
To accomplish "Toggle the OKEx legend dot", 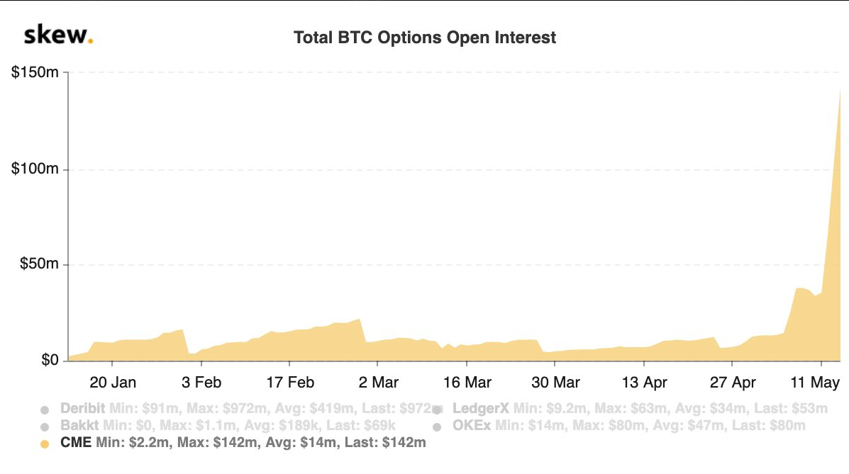I will (438, 427).
